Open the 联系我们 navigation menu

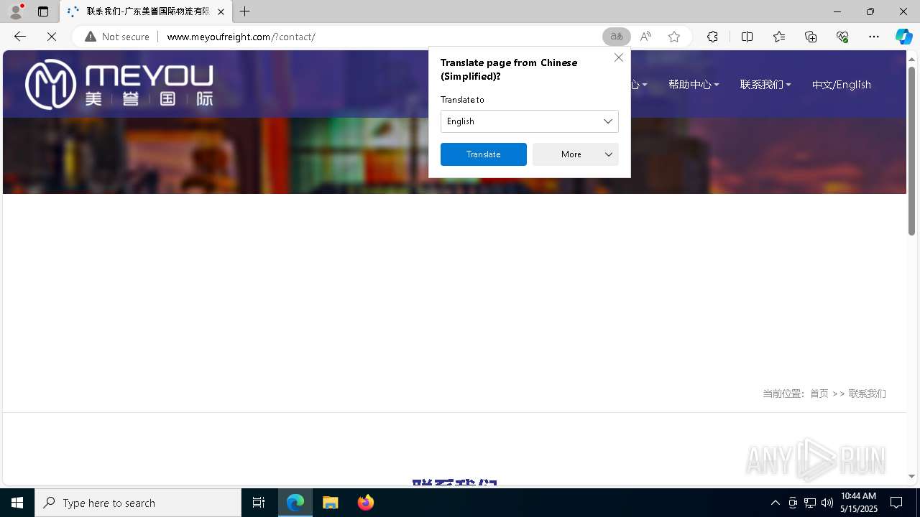pos(765,85)
